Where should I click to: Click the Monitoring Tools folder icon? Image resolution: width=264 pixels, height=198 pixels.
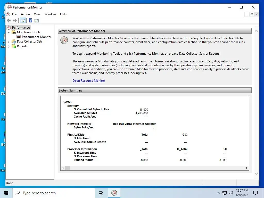[x=14, y=32]
